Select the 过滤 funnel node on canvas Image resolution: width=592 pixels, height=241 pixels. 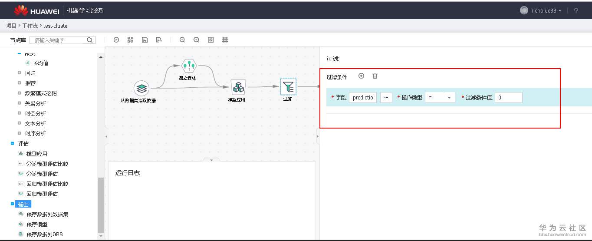click(288, 87)
